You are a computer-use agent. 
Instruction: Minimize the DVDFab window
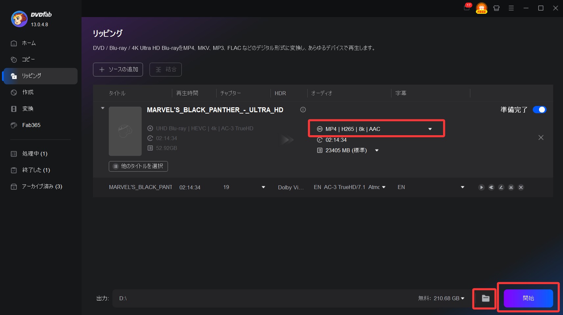click(x=526, y=8)
